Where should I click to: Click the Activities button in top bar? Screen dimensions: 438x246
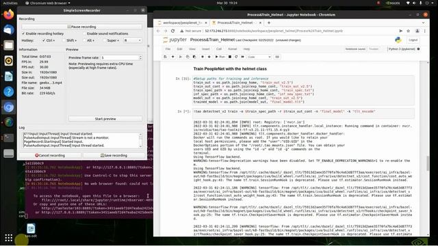point(10,3)
